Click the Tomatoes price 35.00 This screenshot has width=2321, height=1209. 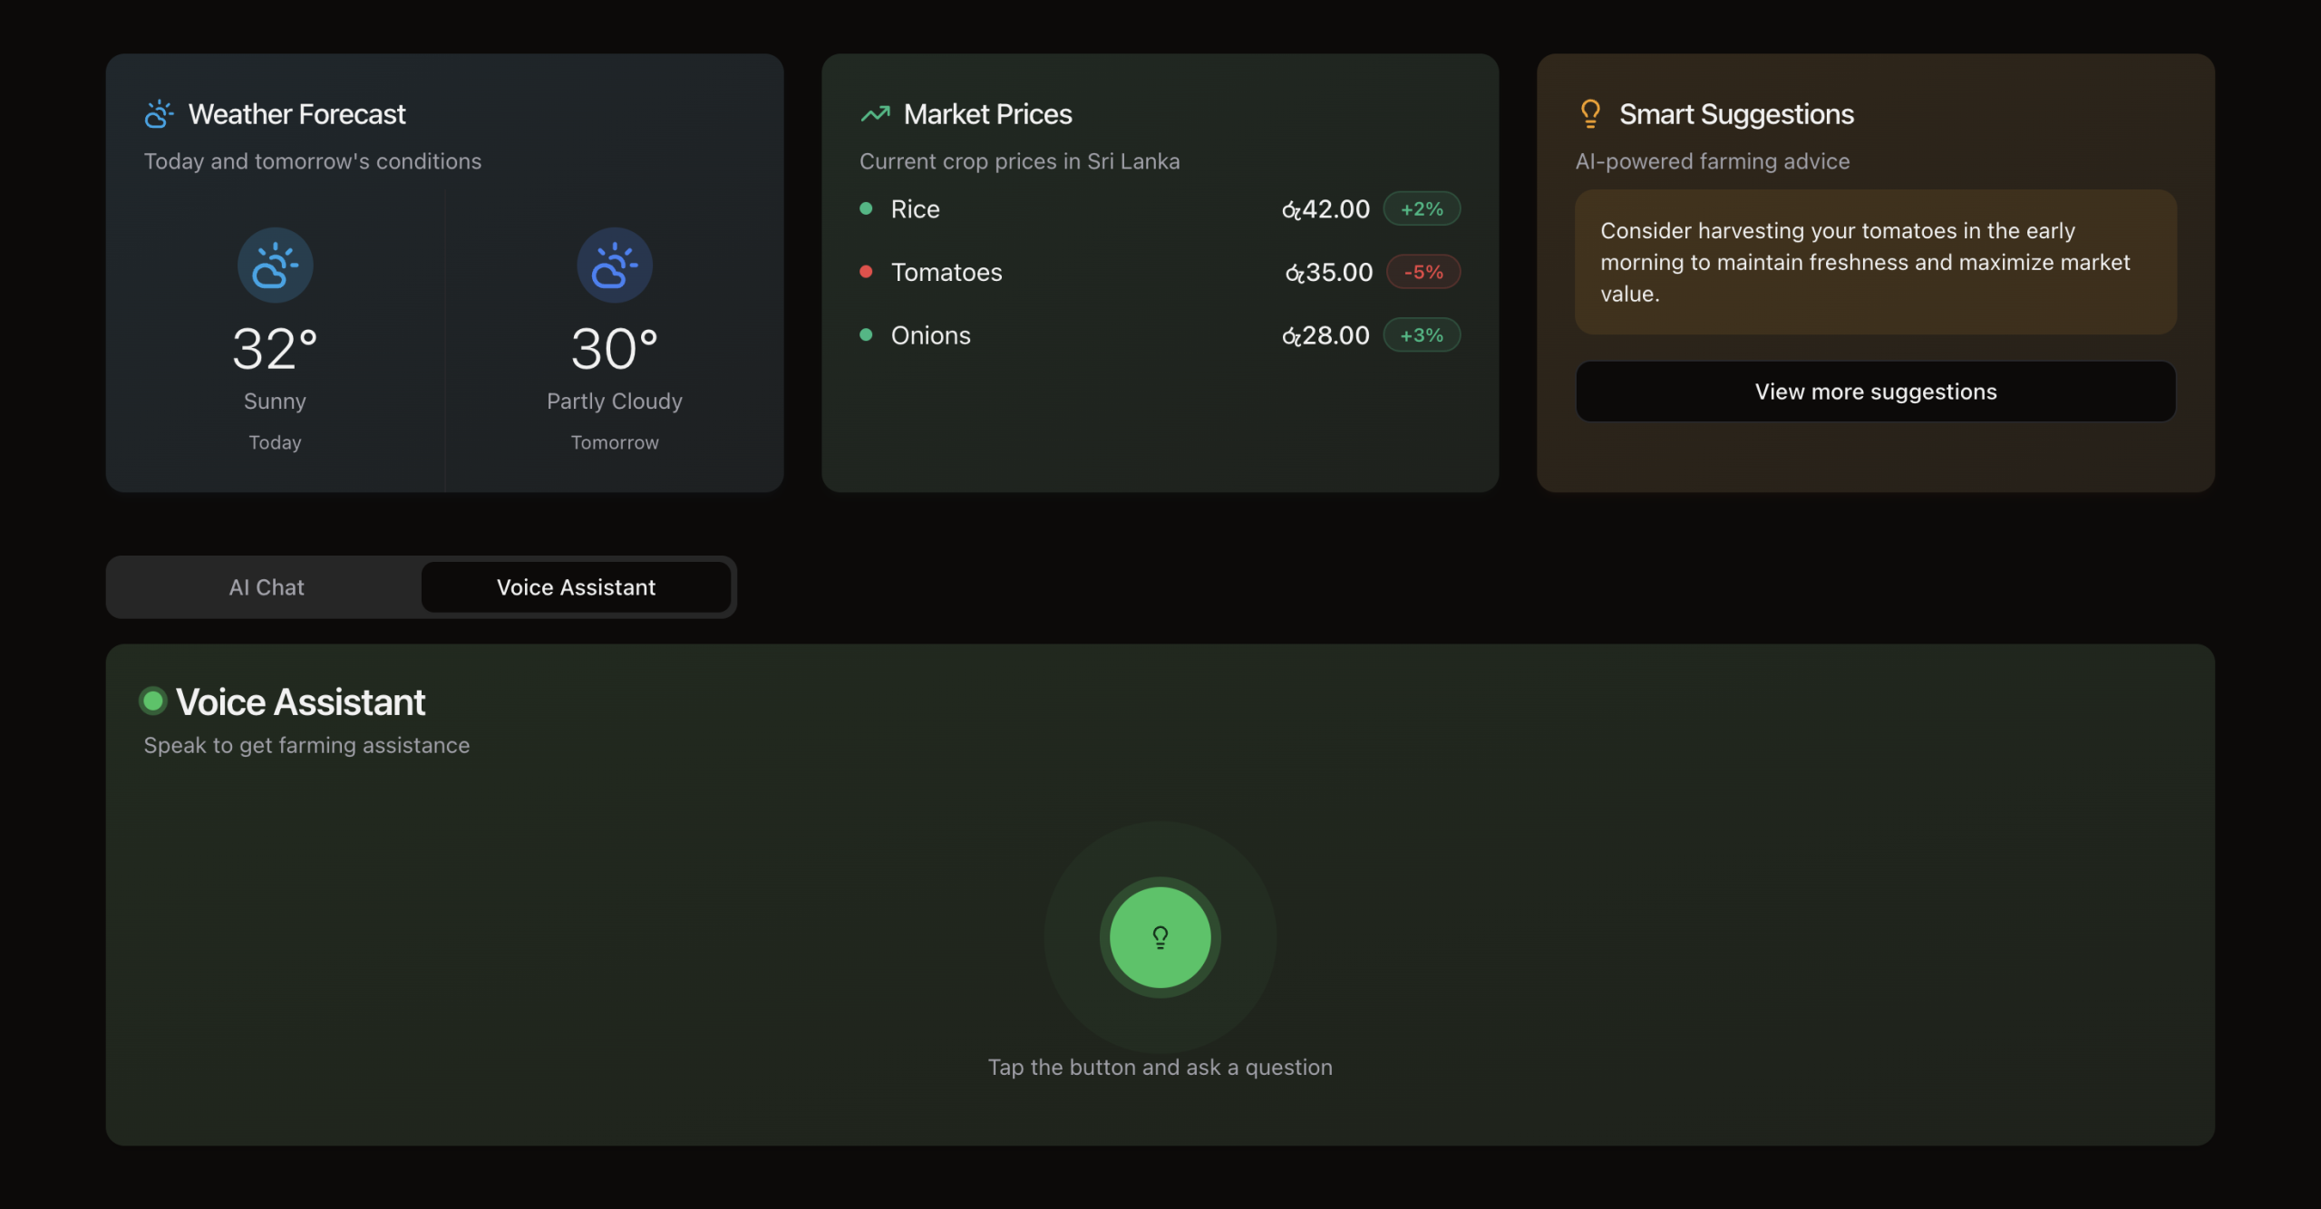(1329, 273)
